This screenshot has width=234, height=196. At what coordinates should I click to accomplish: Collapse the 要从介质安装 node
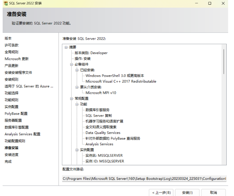(77, 87)
